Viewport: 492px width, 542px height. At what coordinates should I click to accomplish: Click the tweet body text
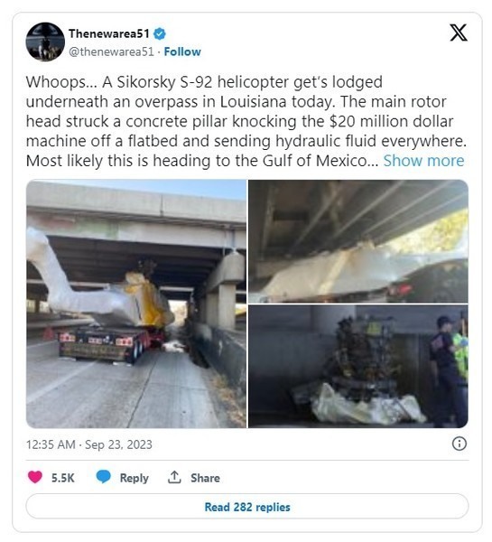coord(246,121)
